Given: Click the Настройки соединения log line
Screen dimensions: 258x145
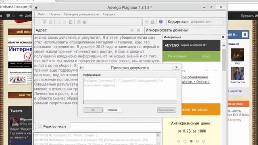Looking at the screenshot, I should [91, 140].
